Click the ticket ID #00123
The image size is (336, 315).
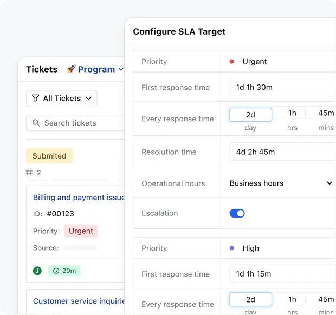coord(61,214)
